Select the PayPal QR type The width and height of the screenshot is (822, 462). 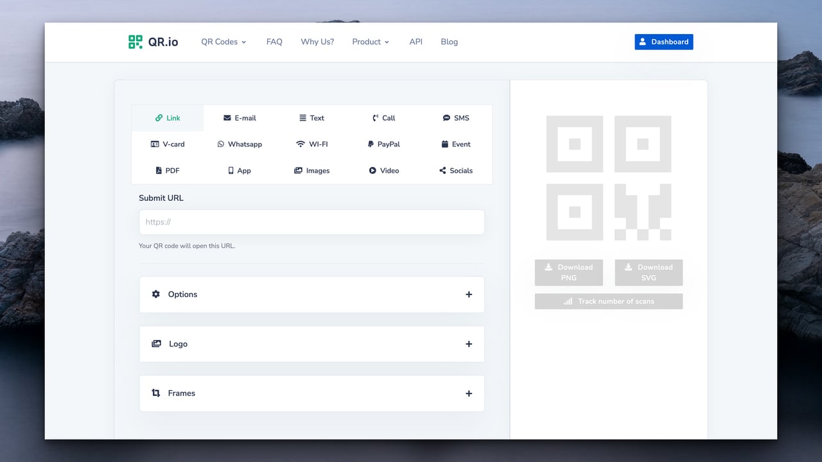coord(384,144)
